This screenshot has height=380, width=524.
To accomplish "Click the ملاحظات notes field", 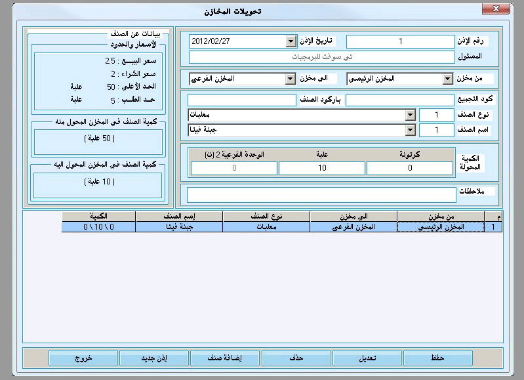I will 321,194.
